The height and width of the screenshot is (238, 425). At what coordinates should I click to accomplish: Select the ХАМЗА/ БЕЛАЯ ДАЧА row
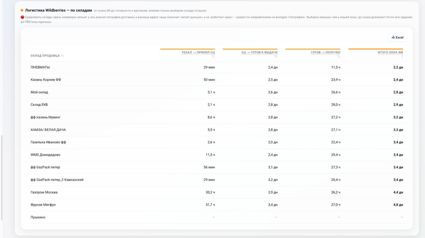tap(217, 130)
